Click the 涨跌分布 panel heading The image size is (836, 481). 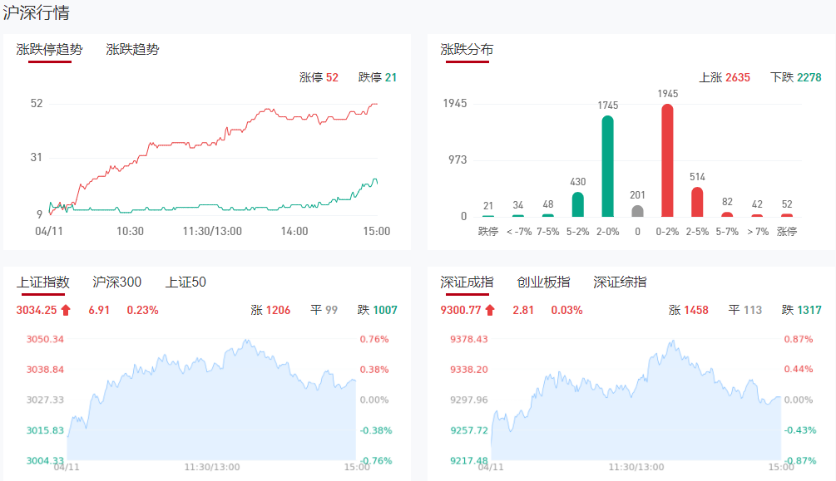[467, 49]
